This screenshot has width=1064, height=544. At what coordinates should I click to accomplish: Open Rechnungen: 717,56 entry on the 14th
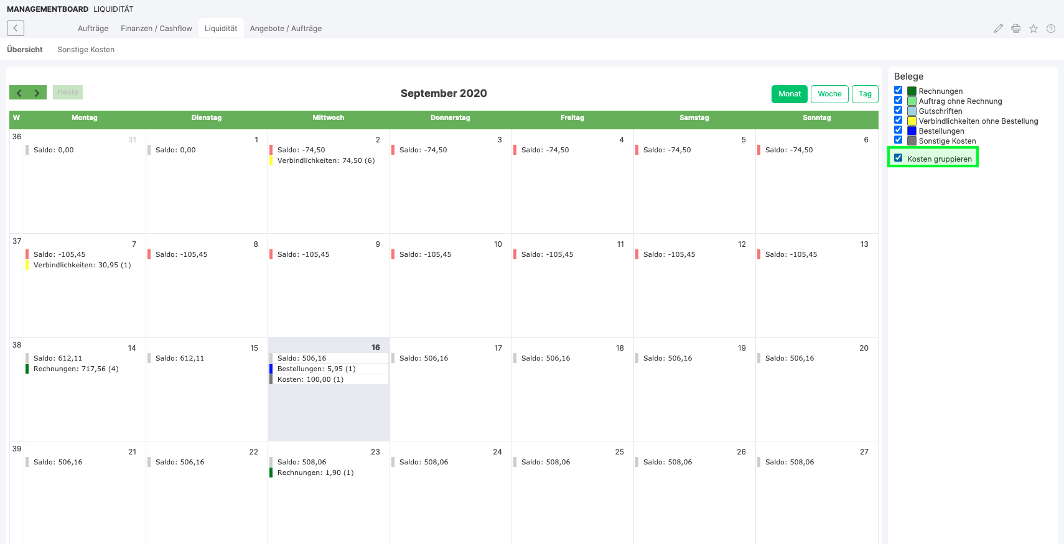tap(75, 369)
